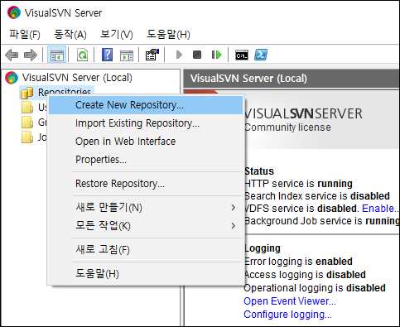
Task: Click 새로 고침(F) in context menu
Action: point(146,250)
